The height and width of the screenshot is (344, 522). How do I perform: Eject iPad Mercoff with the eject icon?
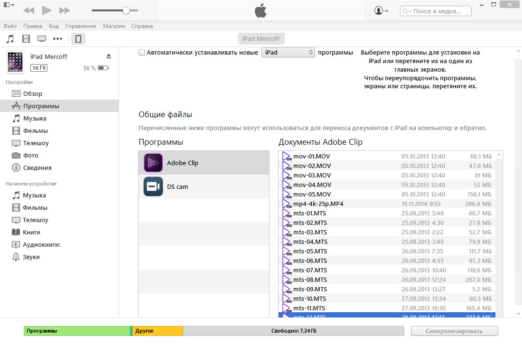[109, 56]
